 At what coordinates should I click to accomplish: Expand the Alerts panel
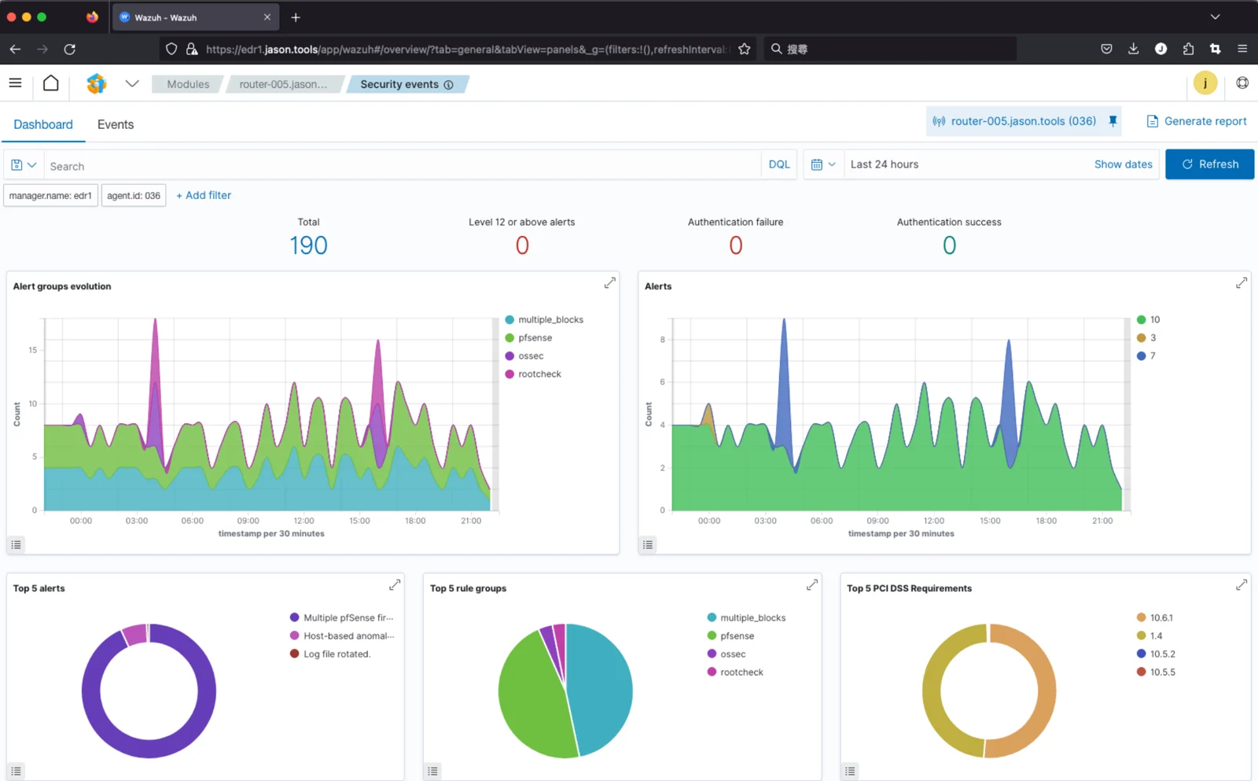pos(1241,283)
